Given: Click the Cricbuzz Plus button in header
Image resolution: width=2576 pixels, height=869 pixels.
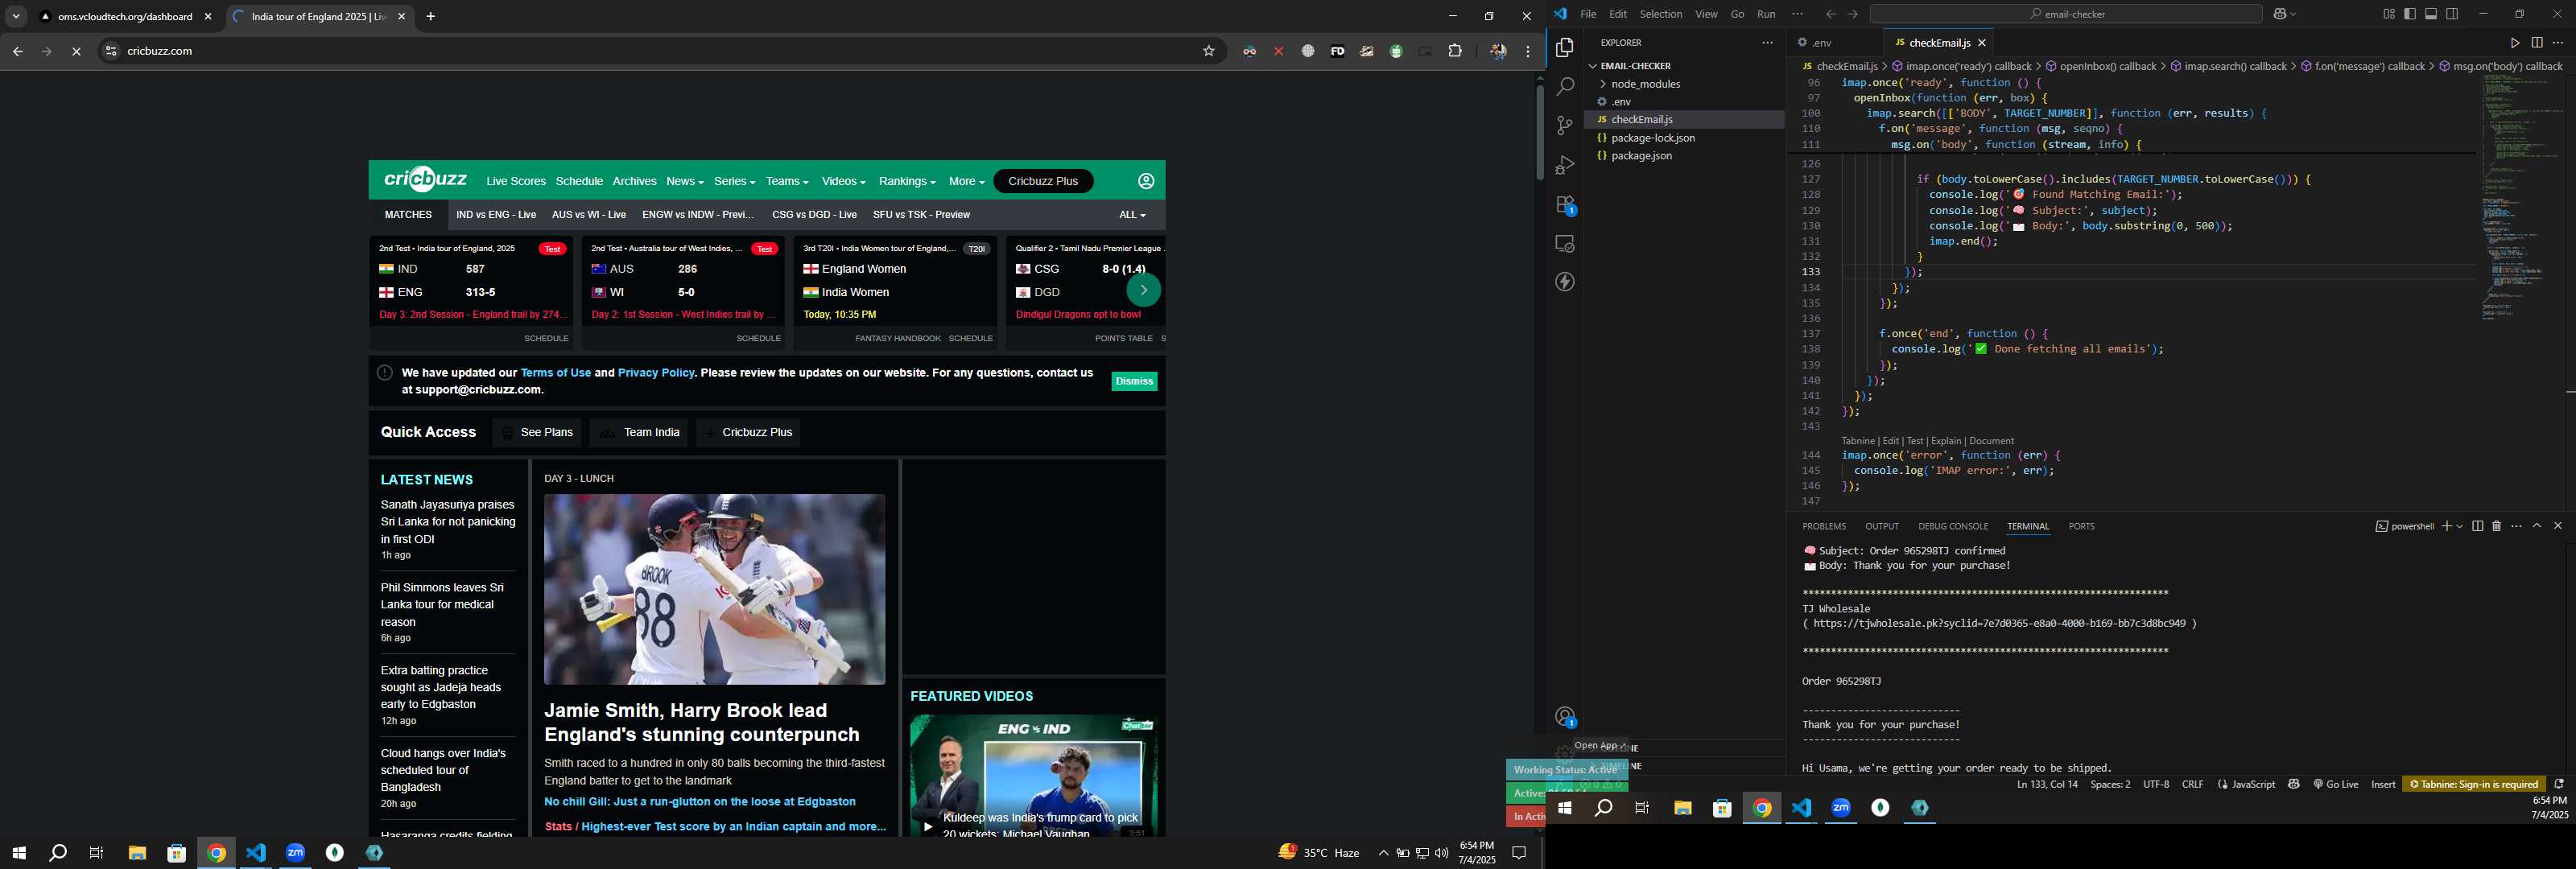Looking at the screenshot, I should (1043, 181).
